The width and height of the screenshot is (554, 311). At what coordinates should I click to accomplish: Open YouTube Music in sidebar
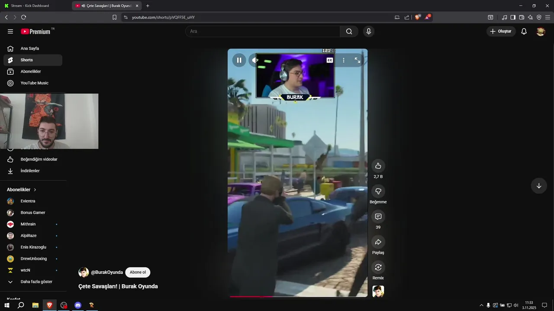(33, 83)
